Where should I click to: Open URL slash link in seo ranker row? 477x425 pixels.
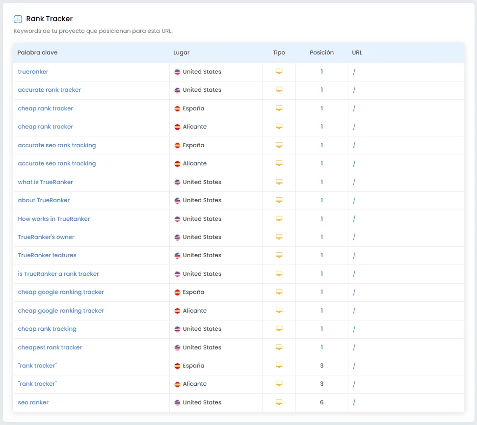point(354,402)
